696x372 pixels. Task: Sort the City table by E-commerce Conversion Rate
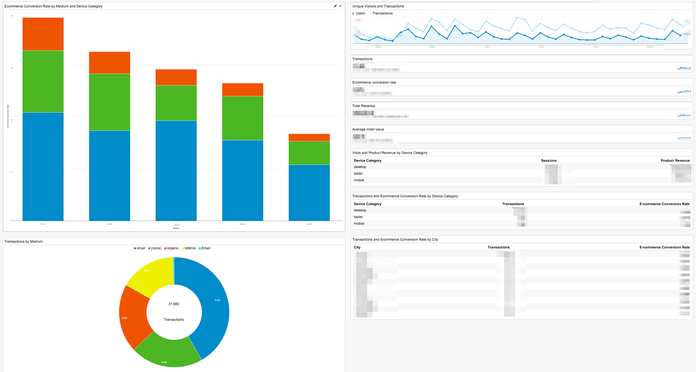pos(664,247)
